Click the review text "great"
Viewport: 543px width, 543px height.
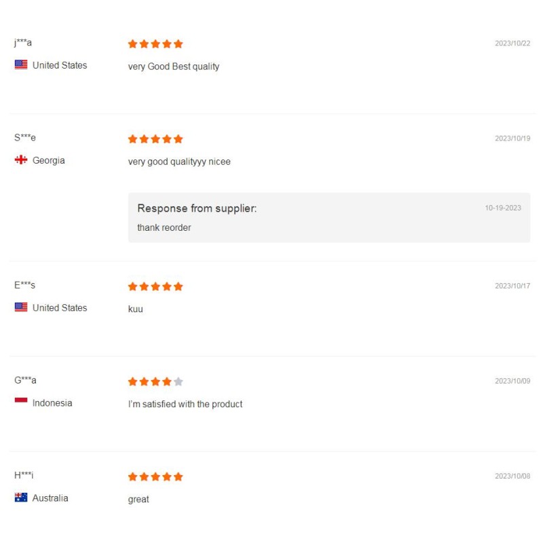pos(138,499)
